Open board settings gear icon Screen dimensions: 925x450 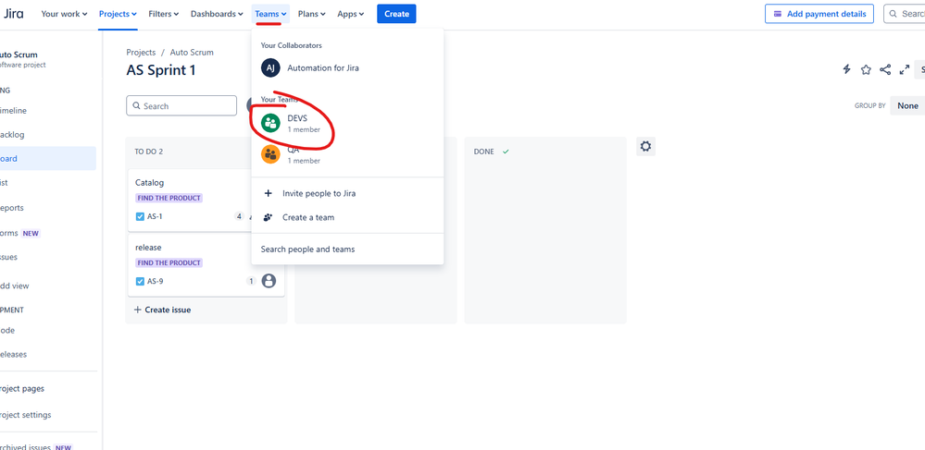click(646, 147)
